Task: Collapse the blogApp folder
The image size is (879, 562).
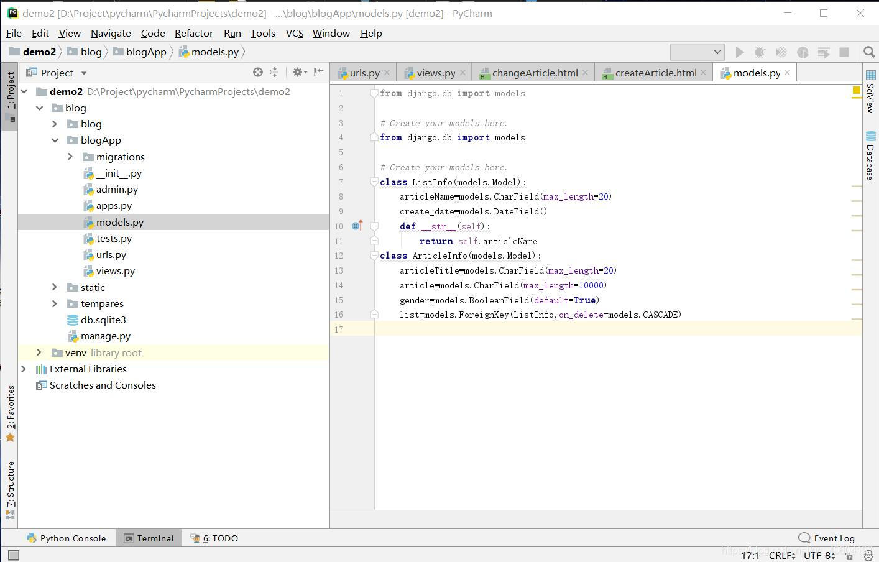Action: [55, 140]
